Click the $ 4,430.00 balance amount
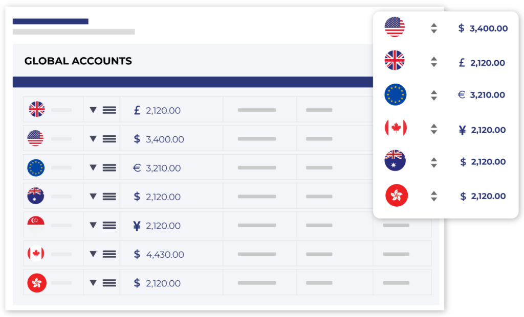Image resolution: width=524 pixels, height=317 pixels. [x=159, y=254]
